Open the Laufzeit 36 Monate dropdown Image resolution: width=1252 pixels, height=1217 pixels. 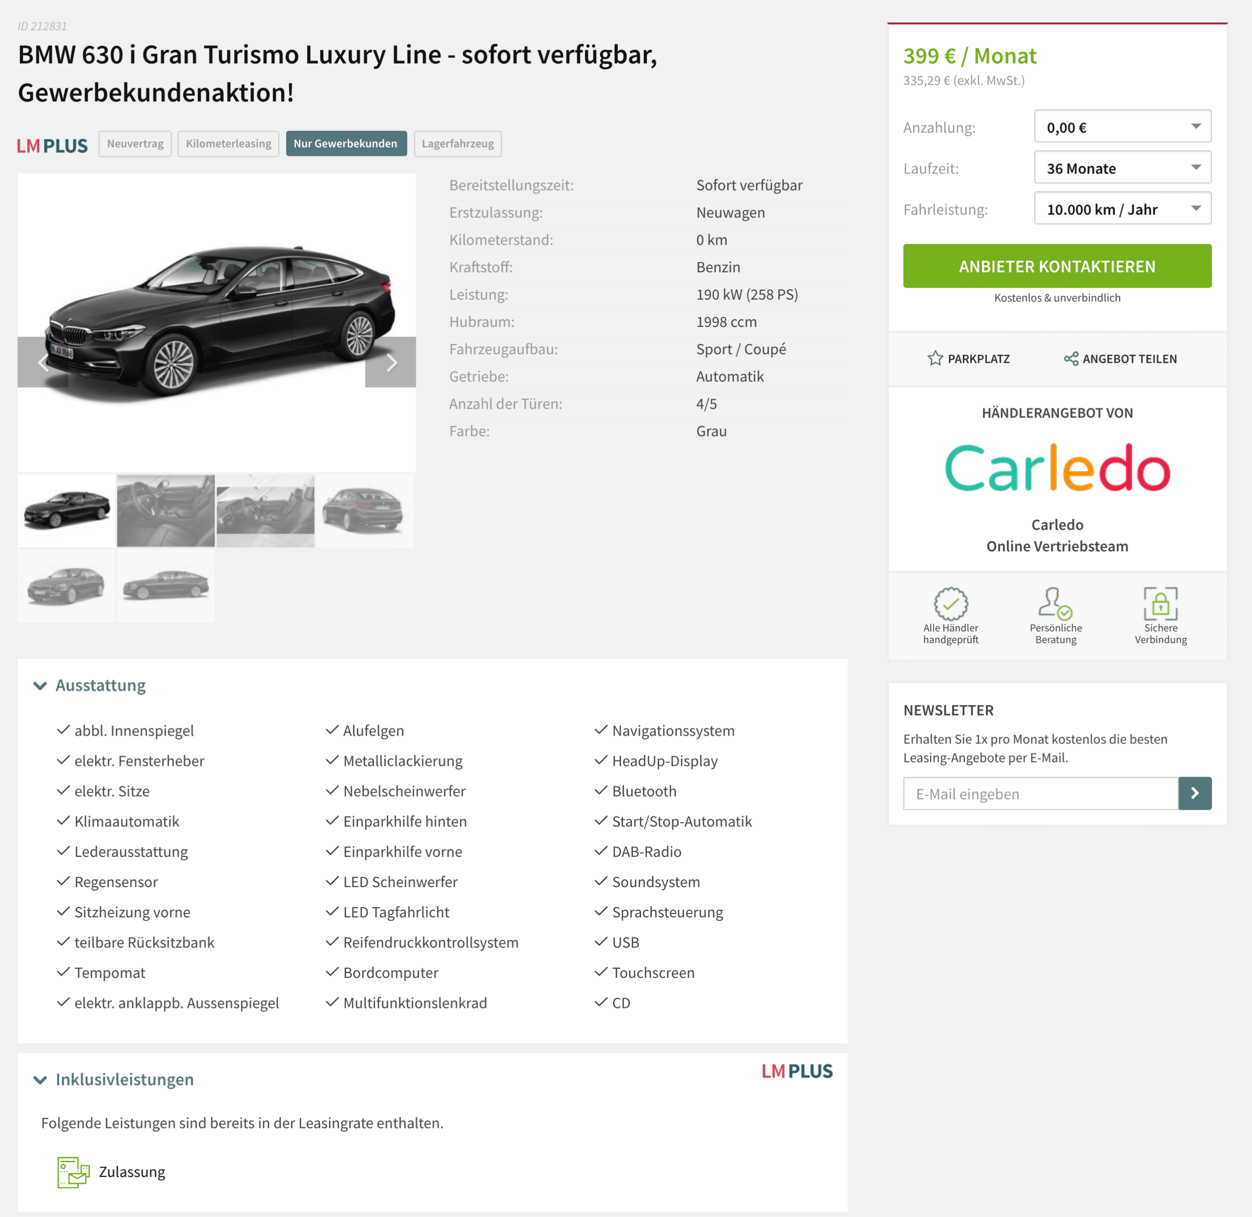1122,168
